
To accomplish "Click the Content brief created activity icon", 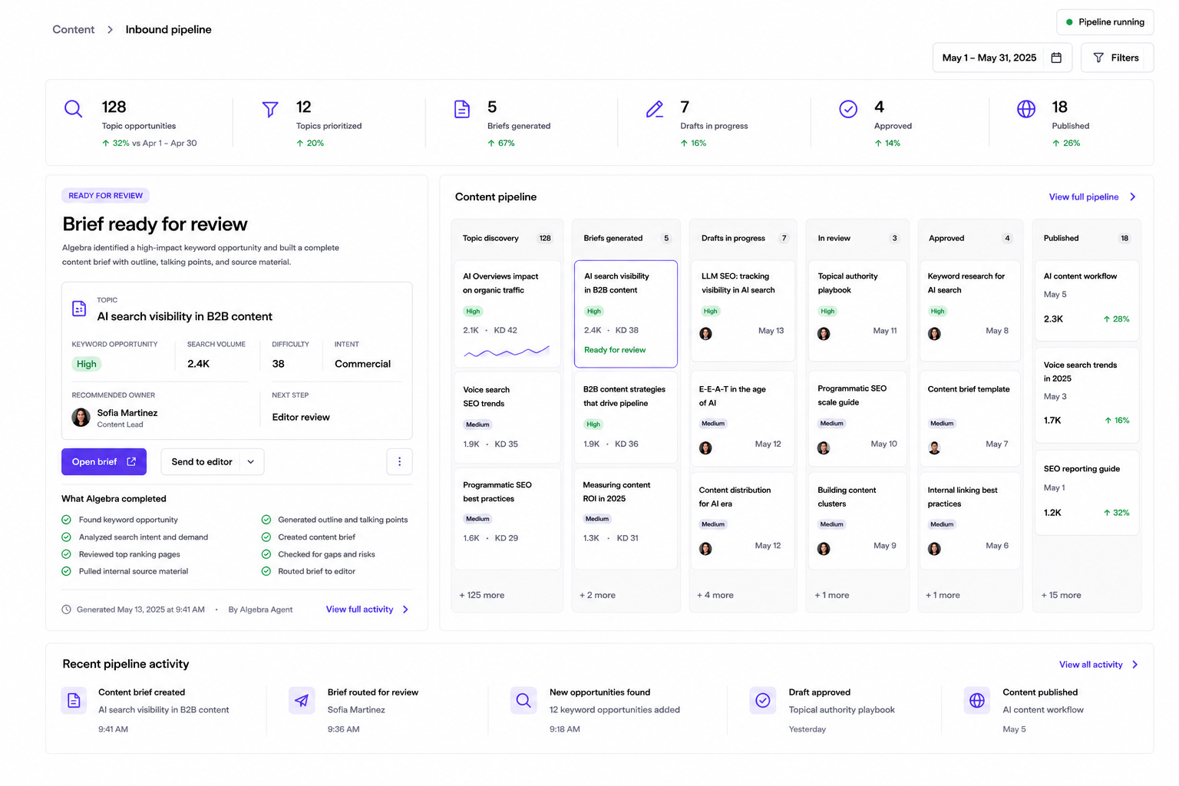I will pos(74,700).
